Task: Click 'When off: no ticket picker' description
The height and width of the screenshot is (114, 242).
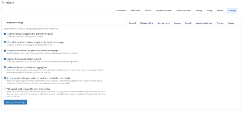Action: 55,71
